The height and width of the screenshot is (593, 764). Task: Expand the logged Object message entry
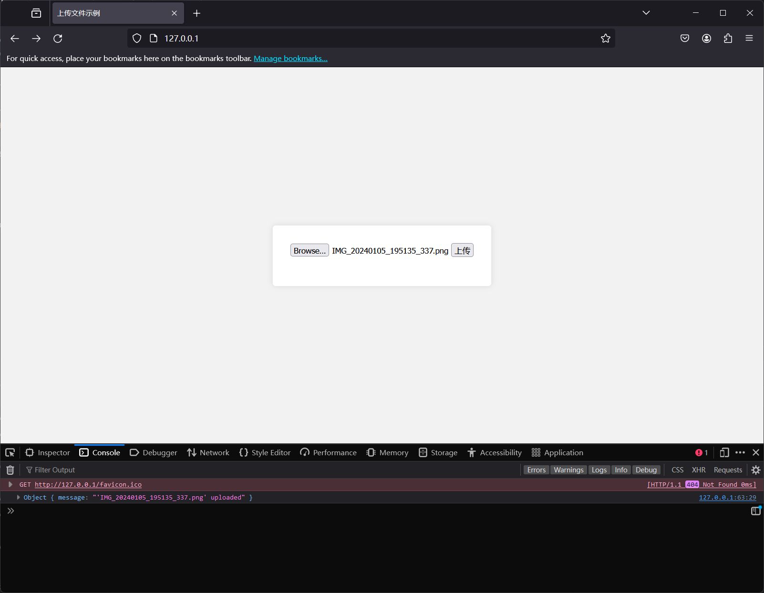(18, 497)
